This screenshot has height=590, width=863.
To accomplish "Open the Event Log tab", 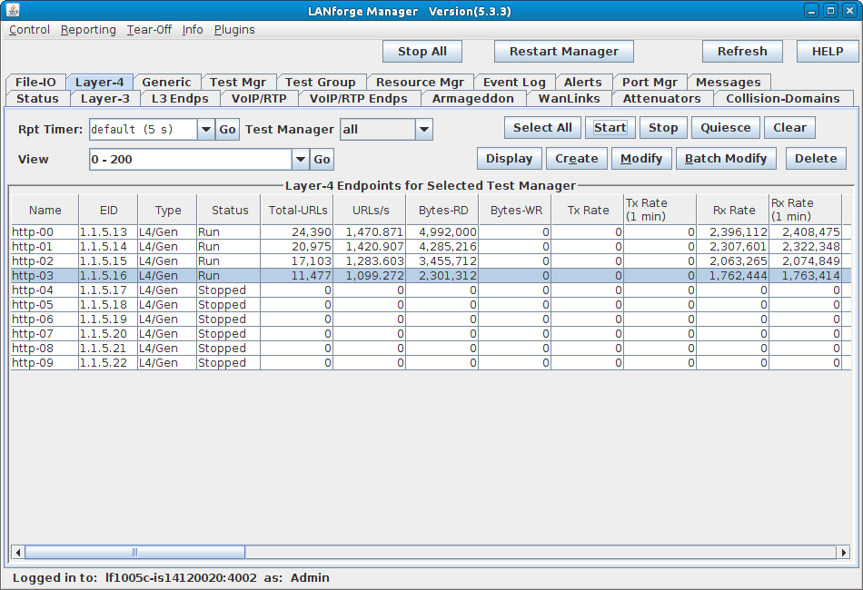I will (514, 82).
